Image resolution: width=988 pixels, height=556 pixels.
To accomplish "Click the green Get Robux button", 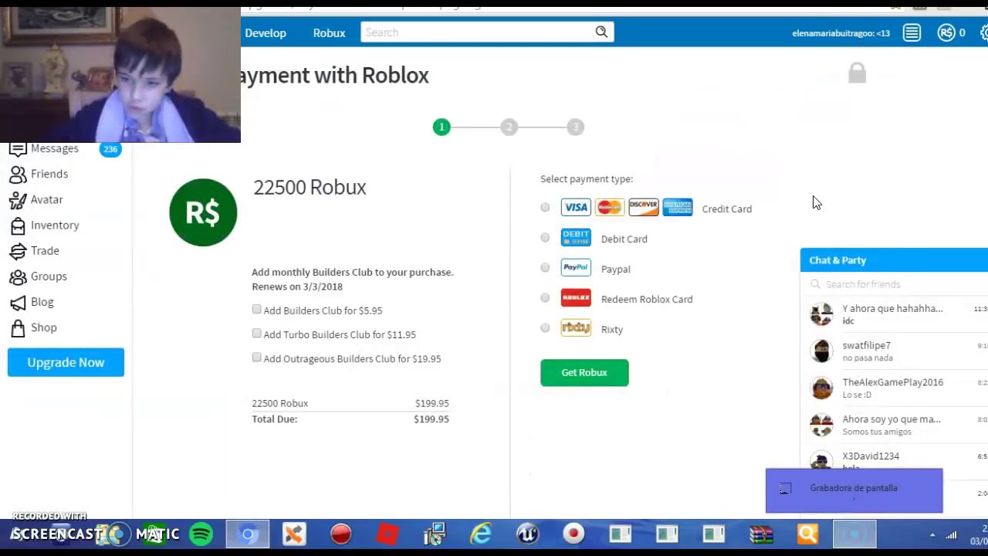I will 584,373.
